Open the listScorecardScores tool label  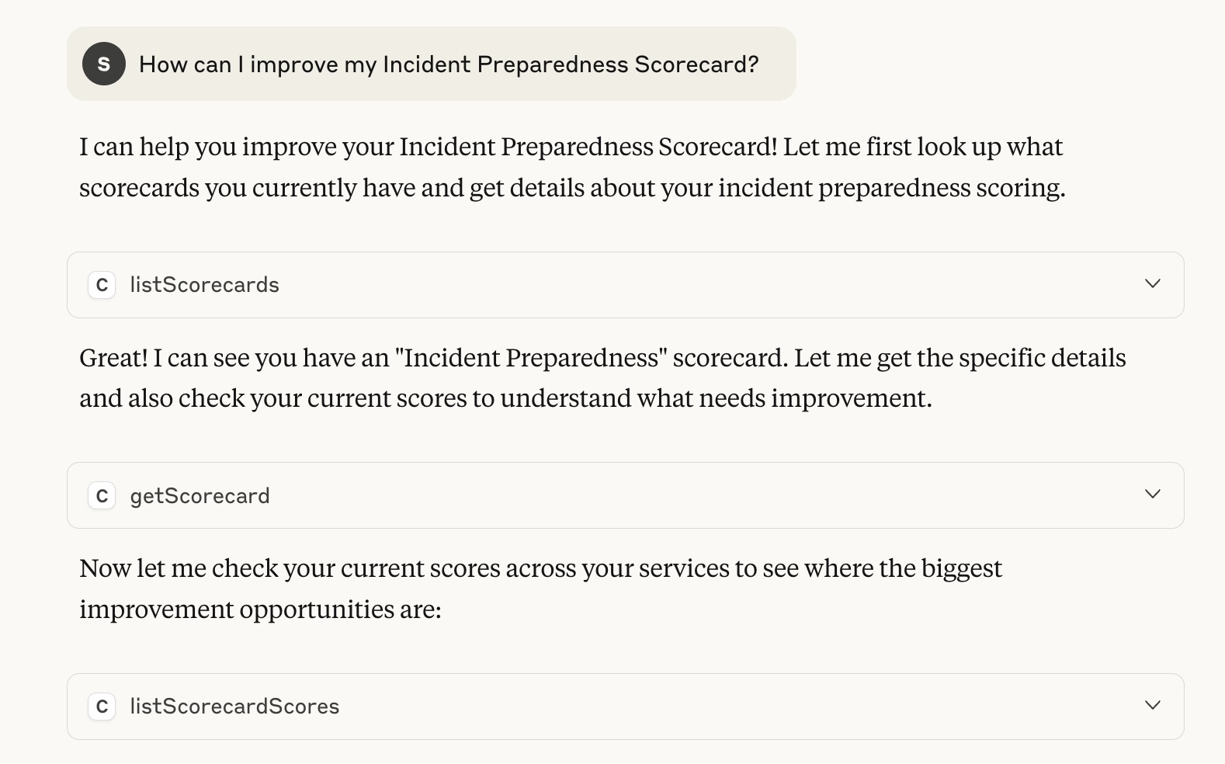click(x=234, y=707)
